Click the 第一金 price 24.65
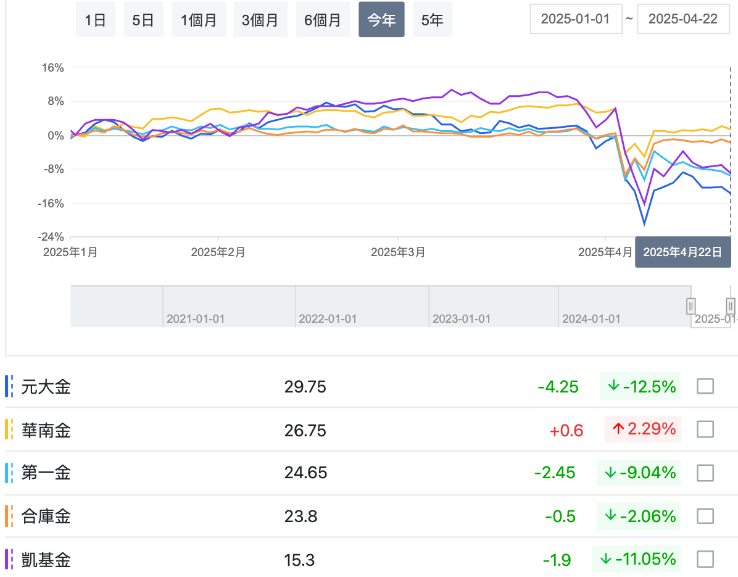The image size is (738, 577). (x=305, y=473)
